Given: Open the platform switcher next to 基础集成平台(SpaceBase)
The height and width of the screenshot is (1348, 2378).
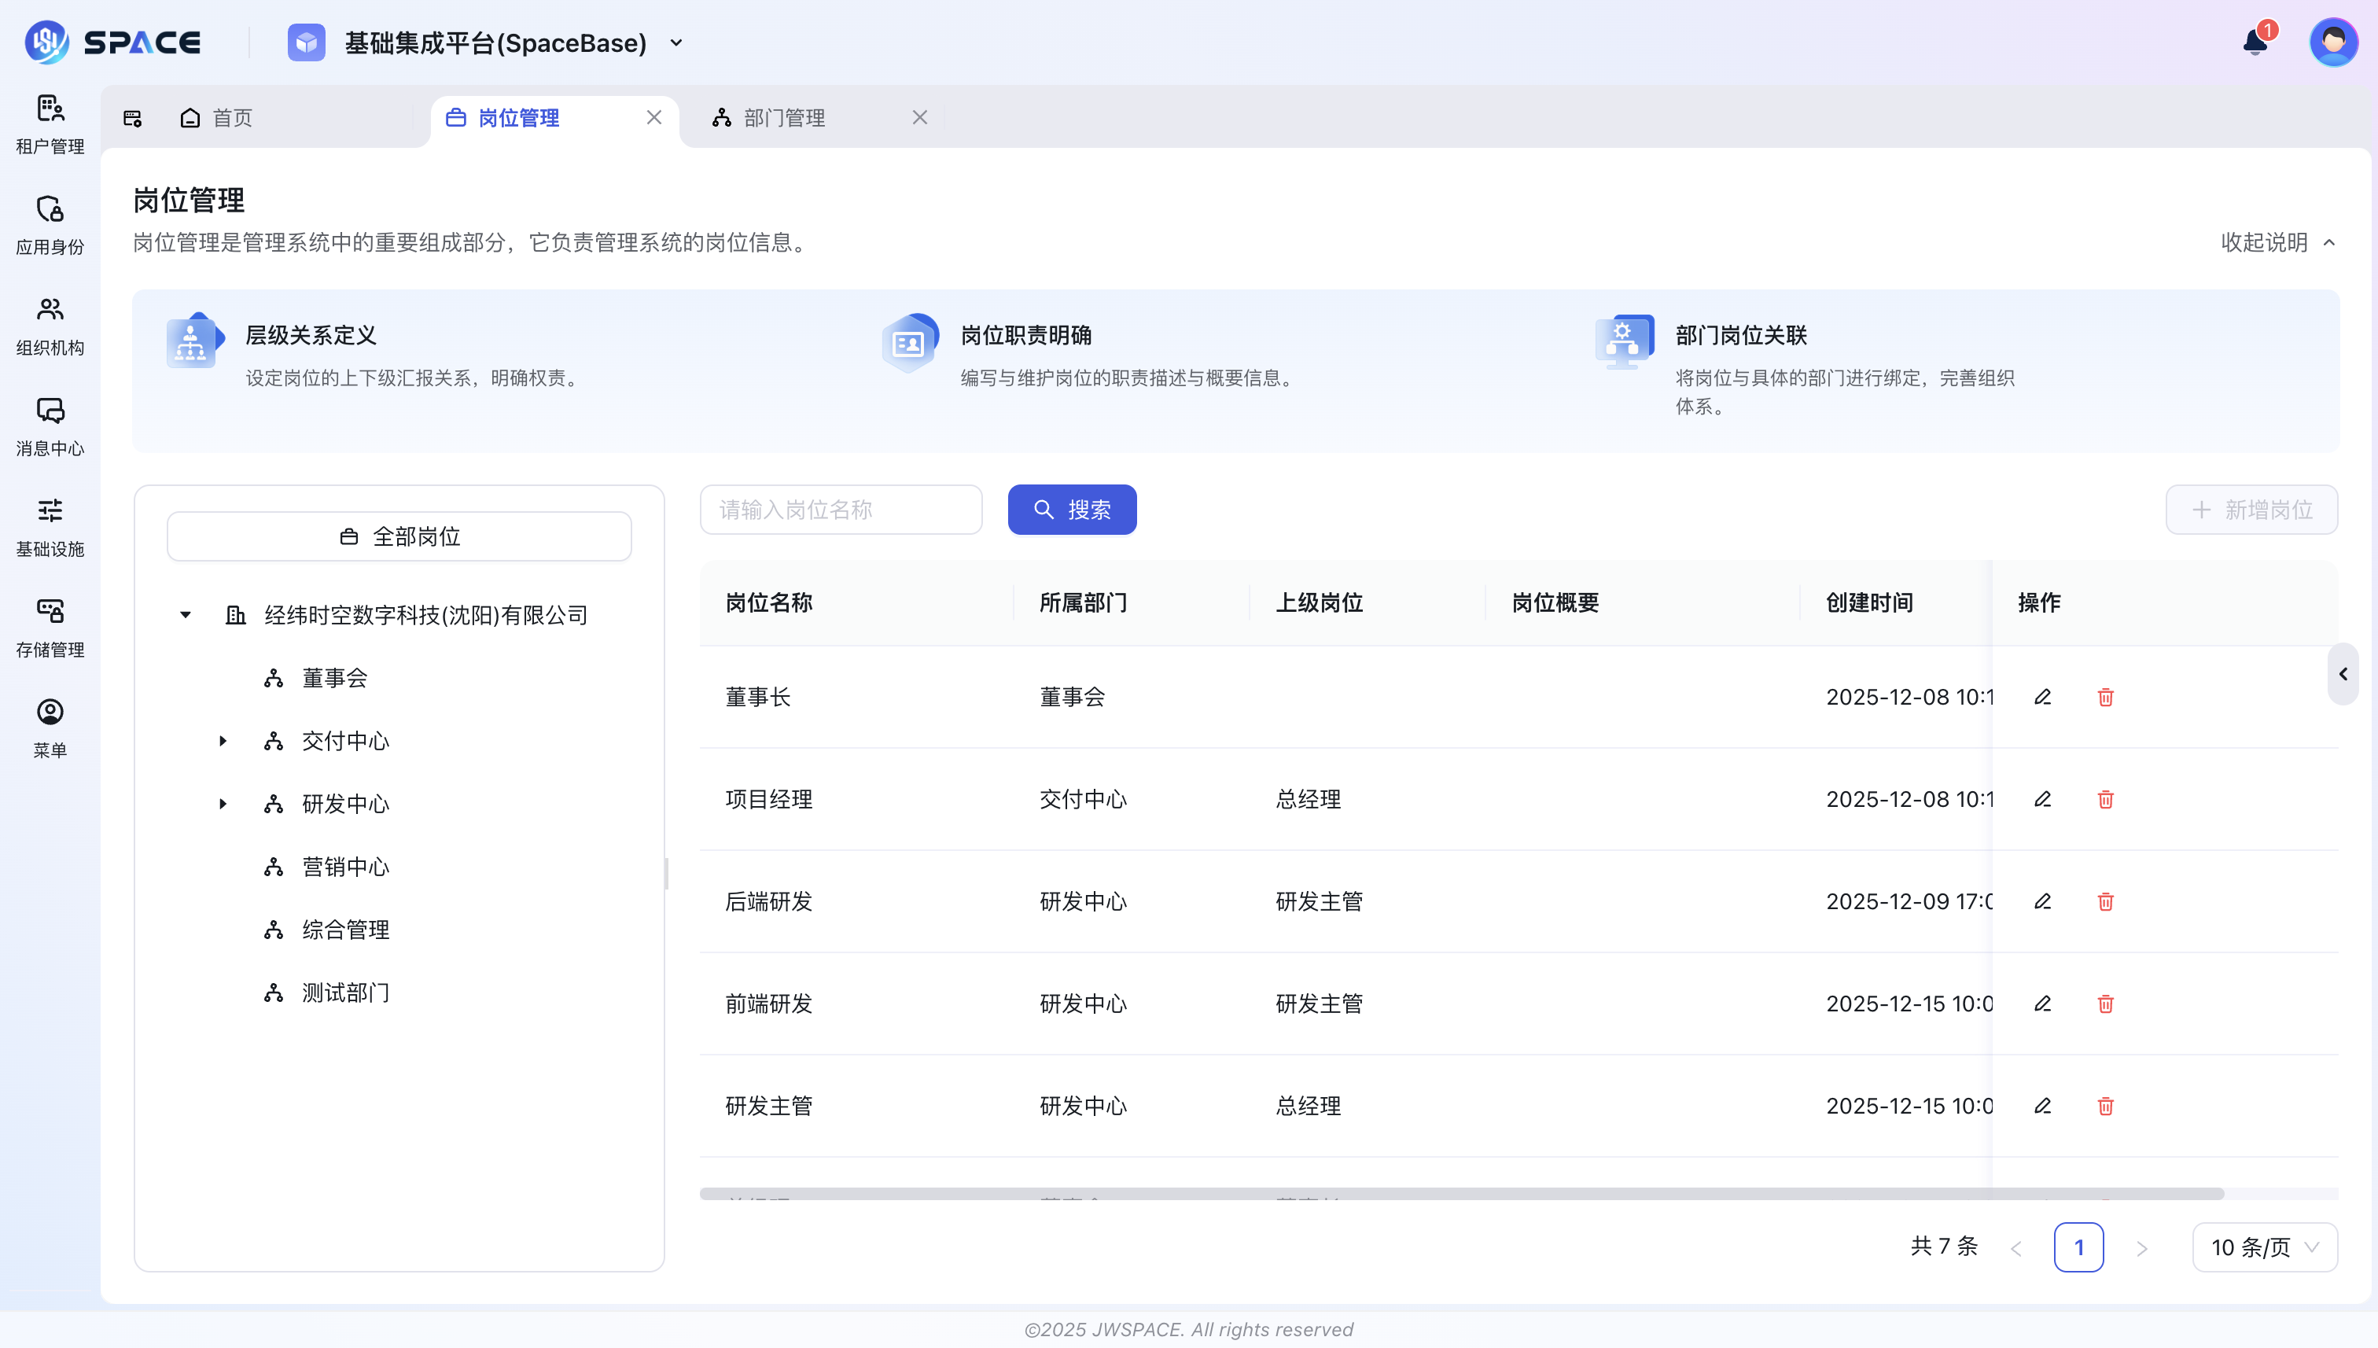Looking at the screenshot, I should [x=676, y=42].
